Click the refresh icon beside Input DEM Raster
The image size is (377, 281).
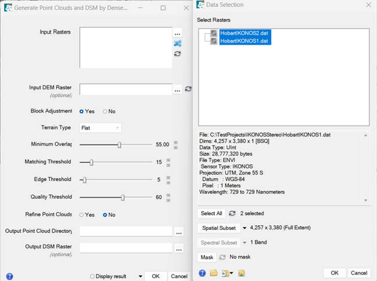click(x=188, y=89)
